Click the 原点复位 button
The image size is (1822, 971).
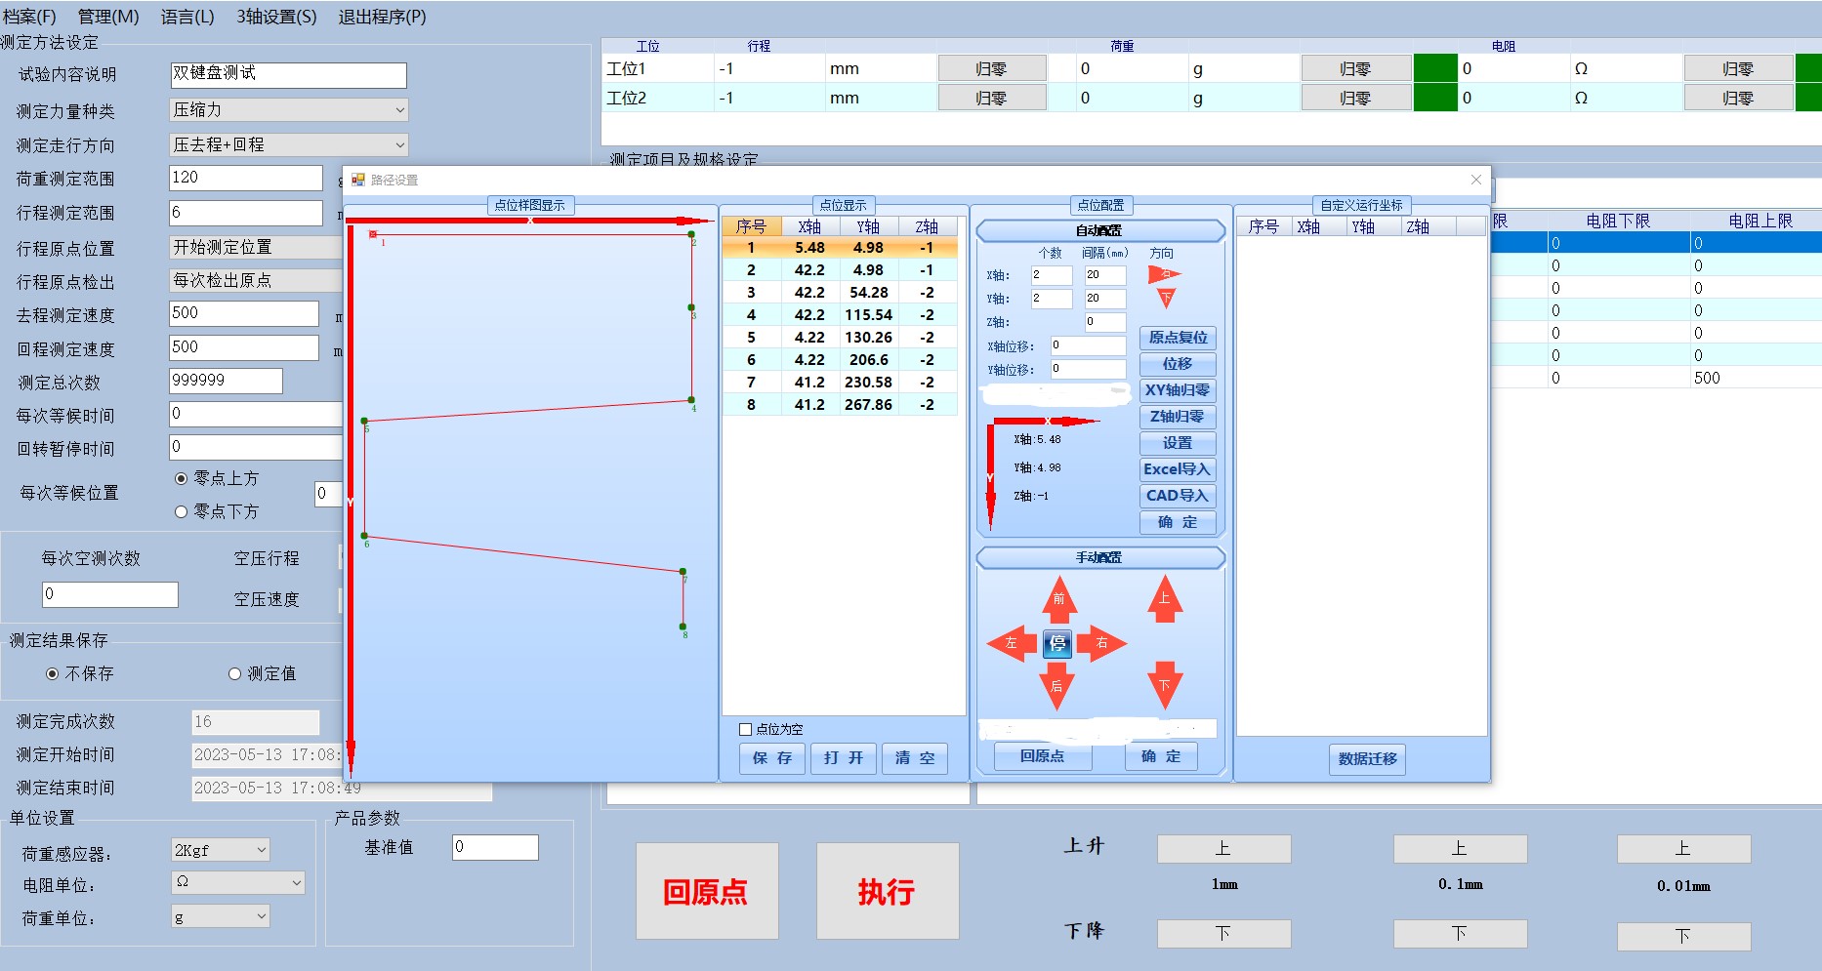1178,338
